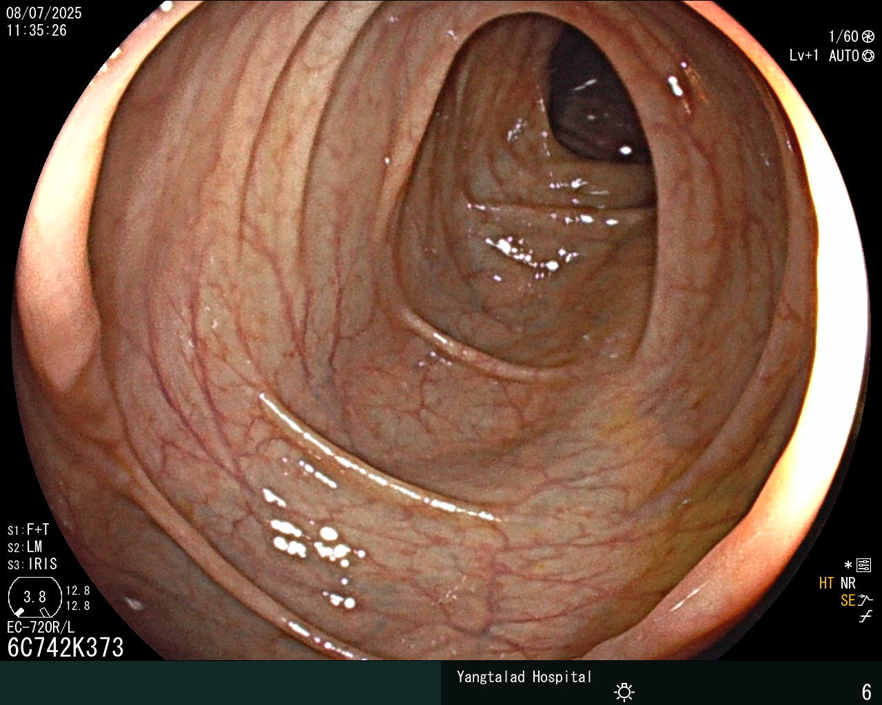This screenshot has height=705, width=882.
Task: Click the yellow HT indicator
Action: click(x=826, y=583)
